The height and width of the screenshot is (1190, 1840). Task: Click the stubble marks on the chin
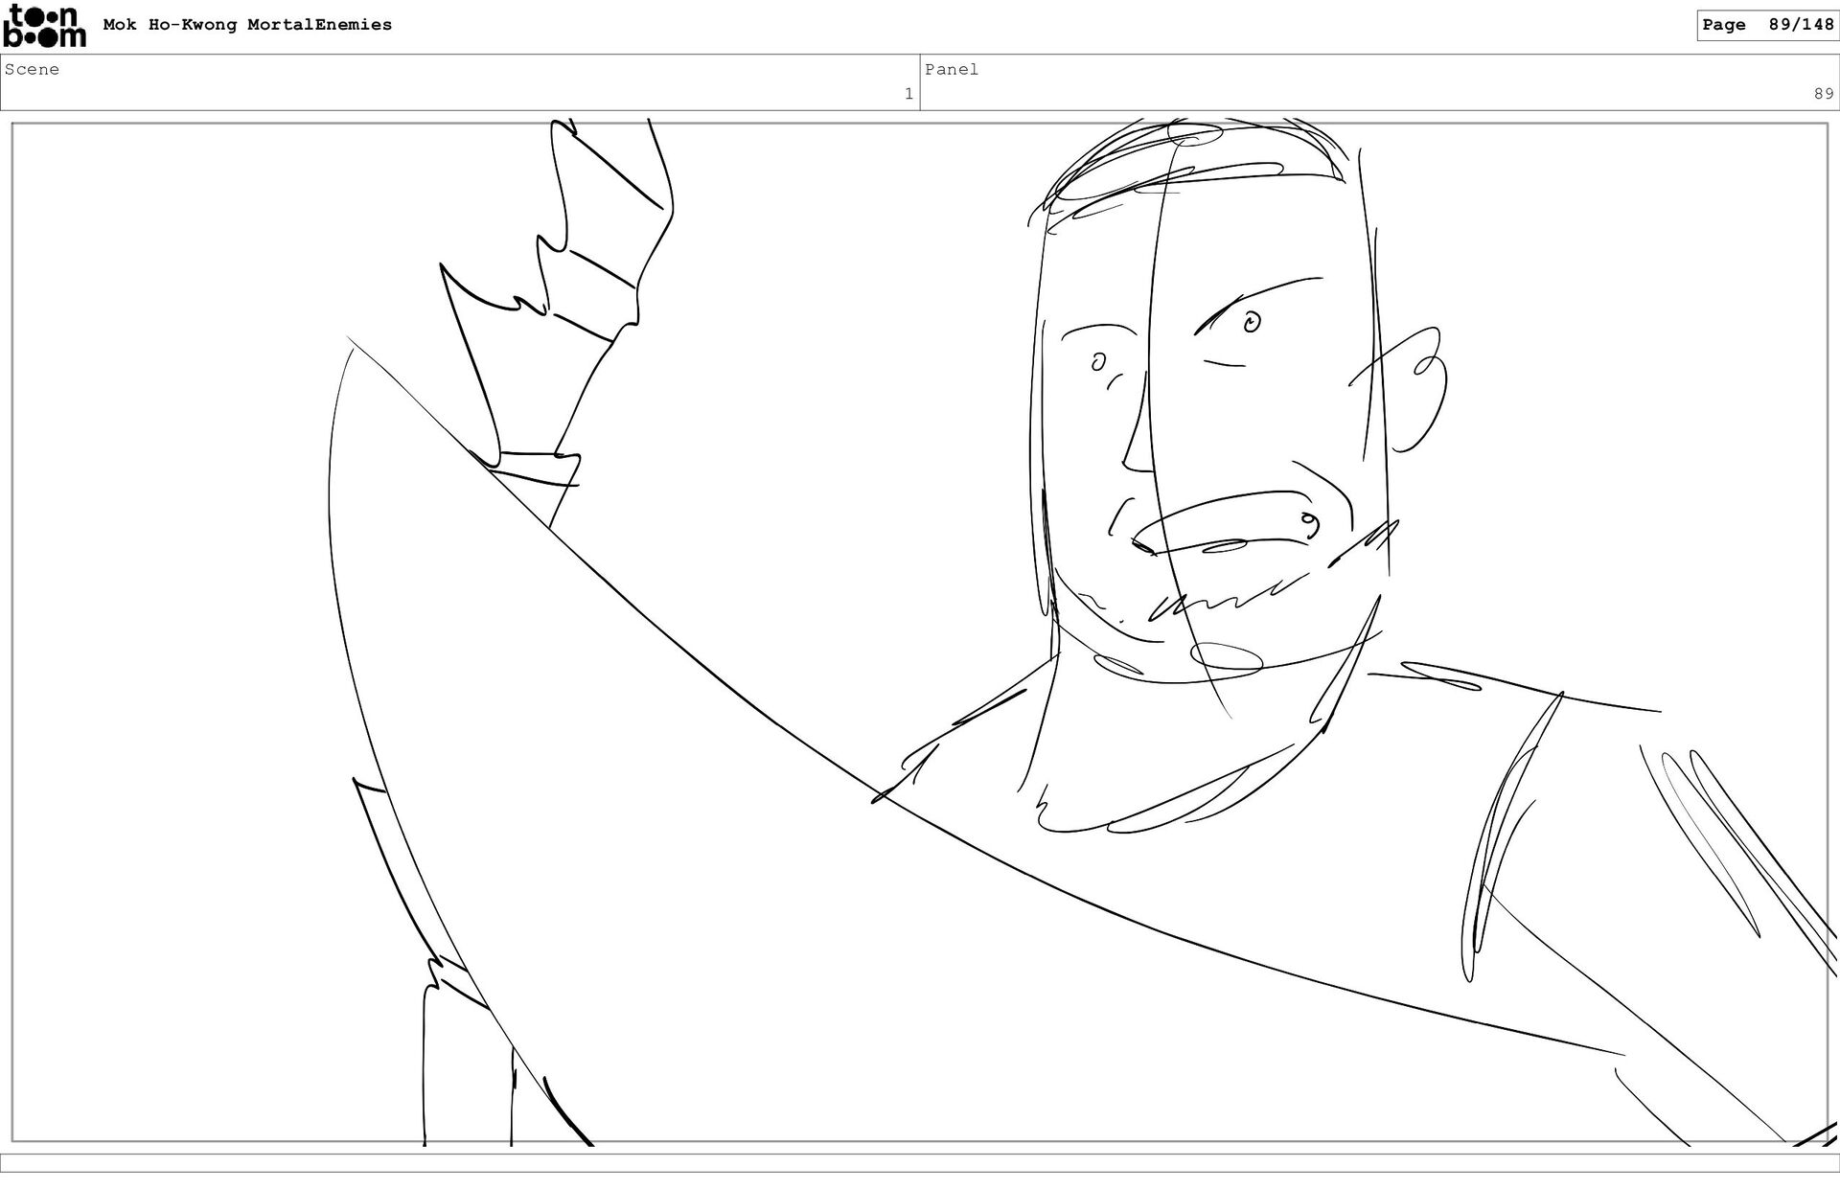click(x=1222, y=599)
